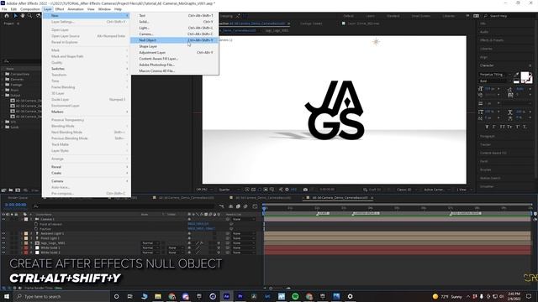Toggle visibility eye of Point Light 1 layer
Viewport: 538px width, 302px height.
pos(3,238)
